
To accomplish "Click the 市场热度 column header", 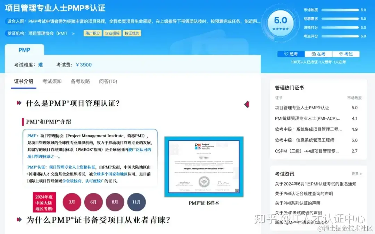I will (355, 98).
